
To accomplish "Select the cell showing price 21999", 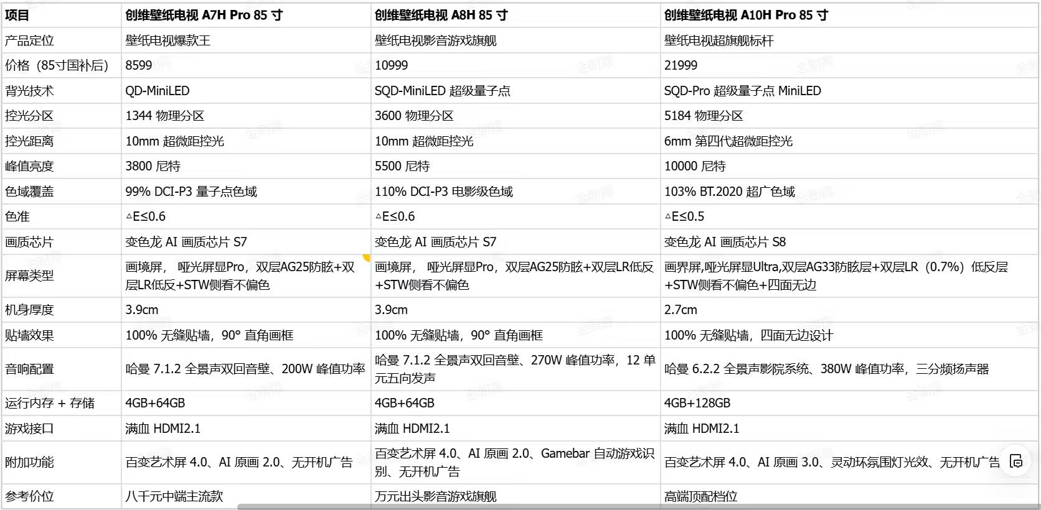I will coord(849,65).
